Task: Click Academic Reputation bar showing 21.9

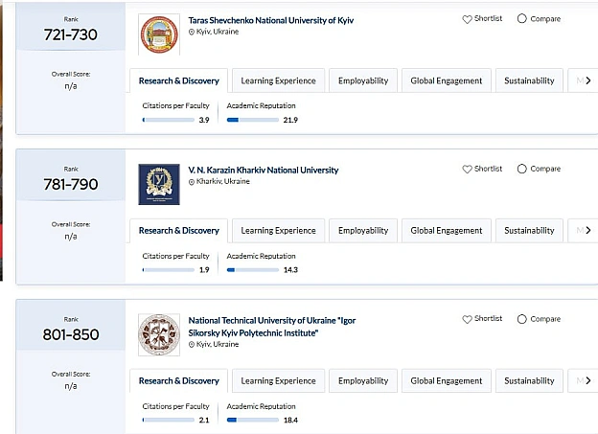Action: pyautogui.click(x=252, y=120)
